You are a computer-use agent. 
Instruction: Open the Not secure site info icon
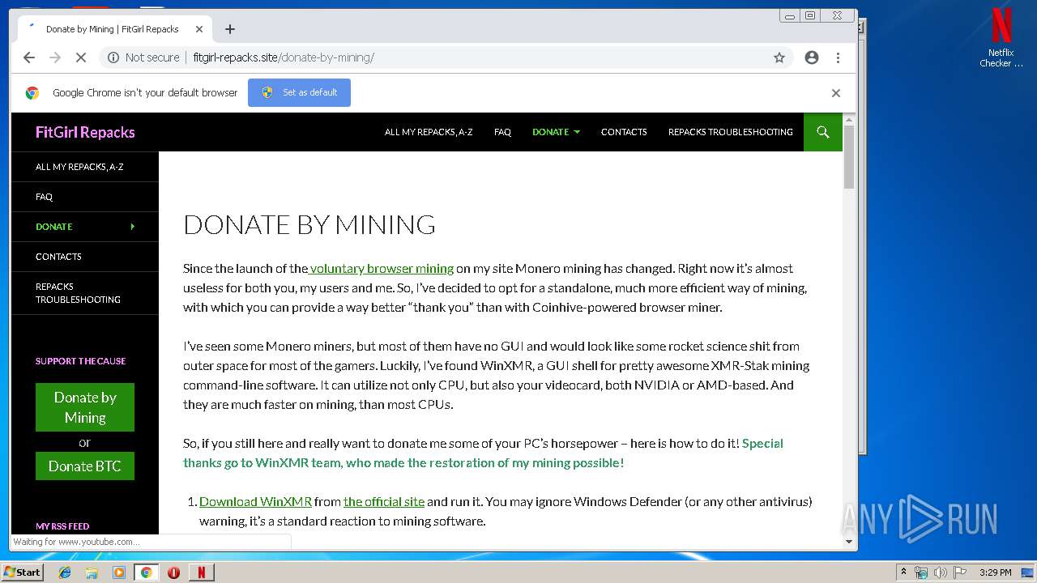click(x=113, y=57)
